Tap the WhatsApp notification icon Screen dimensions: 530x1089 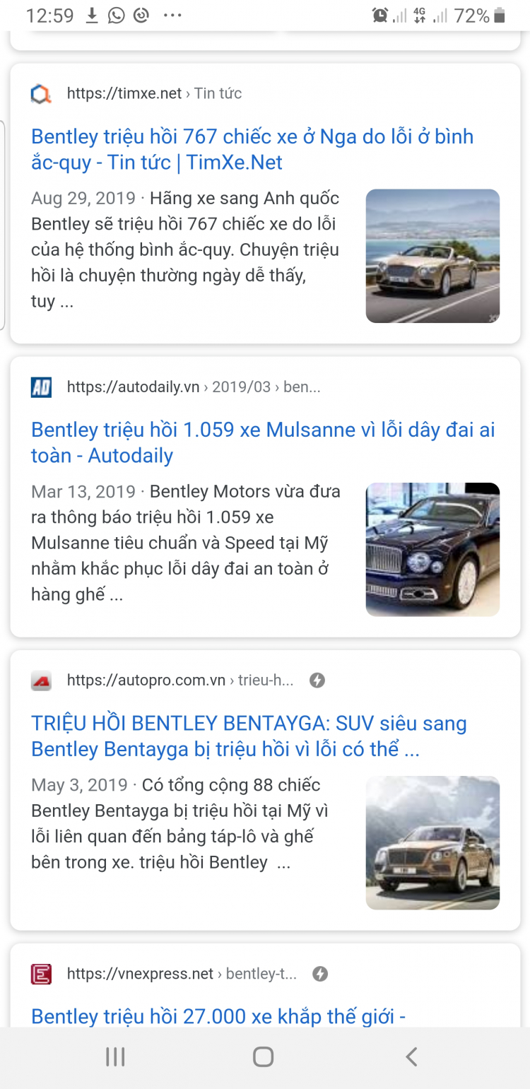(x=116, y=16)
